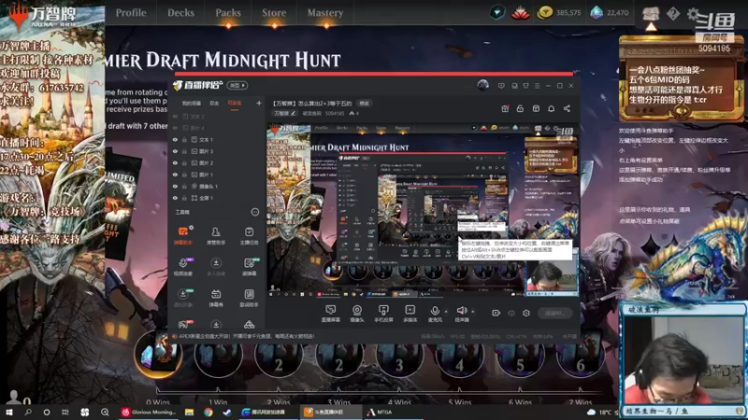The image size is (748, 420).
Task: Edit the 万智牌 category tag
Action: pyautogui.click(x=285, y=113)
